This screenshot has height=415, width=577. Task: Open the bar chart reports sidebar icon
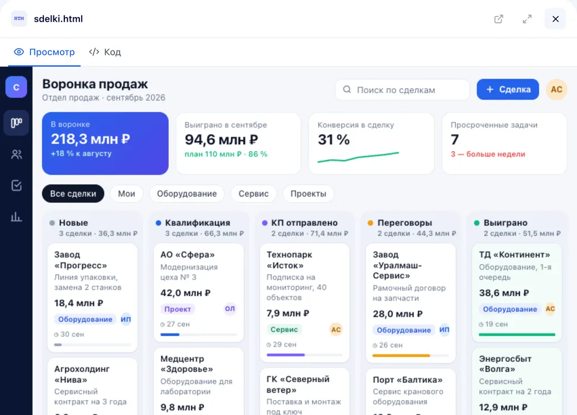tap(16, 217)
